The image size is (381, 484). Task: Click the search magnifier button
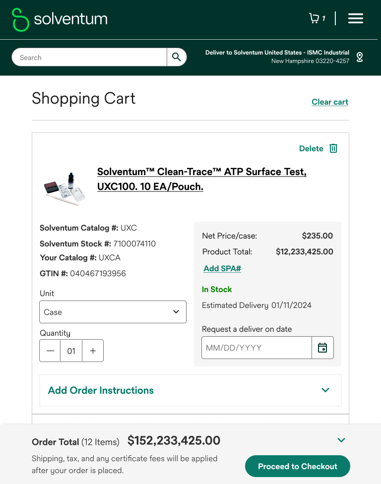click(x=177, y=57)
